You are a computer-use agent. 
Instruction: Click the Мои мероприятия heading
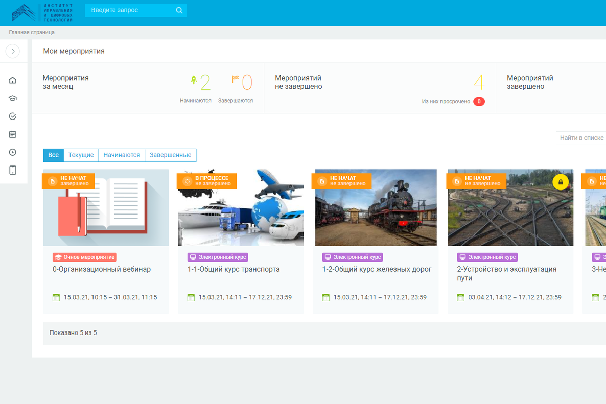pyautogui.click(x=74, y=51)
